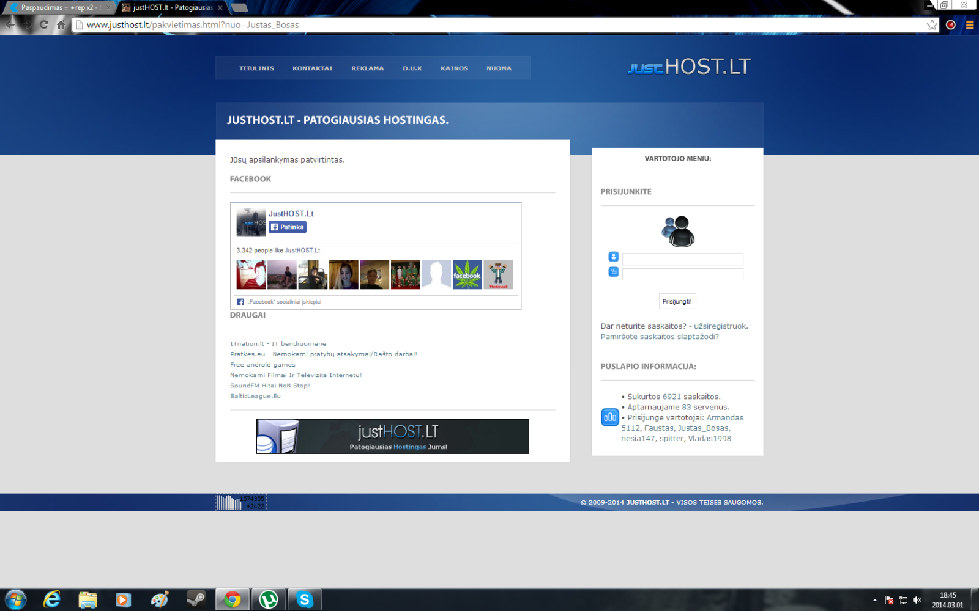Launch Steam from the taskbar
Image resolution: width=979 pixels, height=611 pixels.
[x=196, y=599]
